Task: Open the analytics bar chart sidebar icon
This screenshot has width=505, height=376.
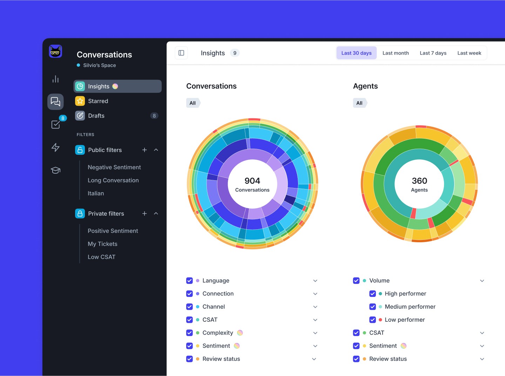Action: [x=55, y=79]
